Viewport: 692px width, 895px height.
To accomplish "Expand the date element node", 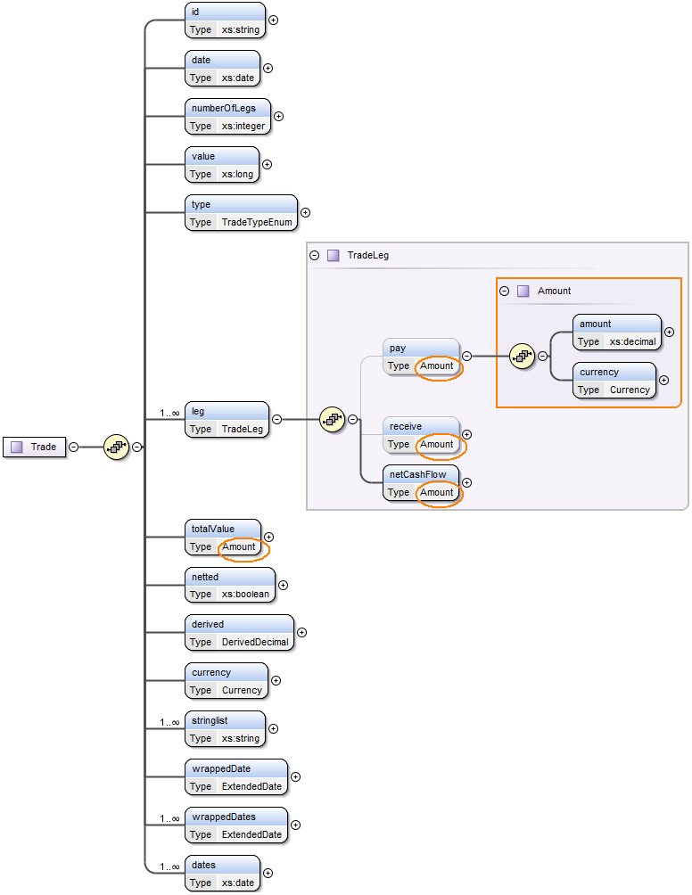I will [x=268, y=68].
